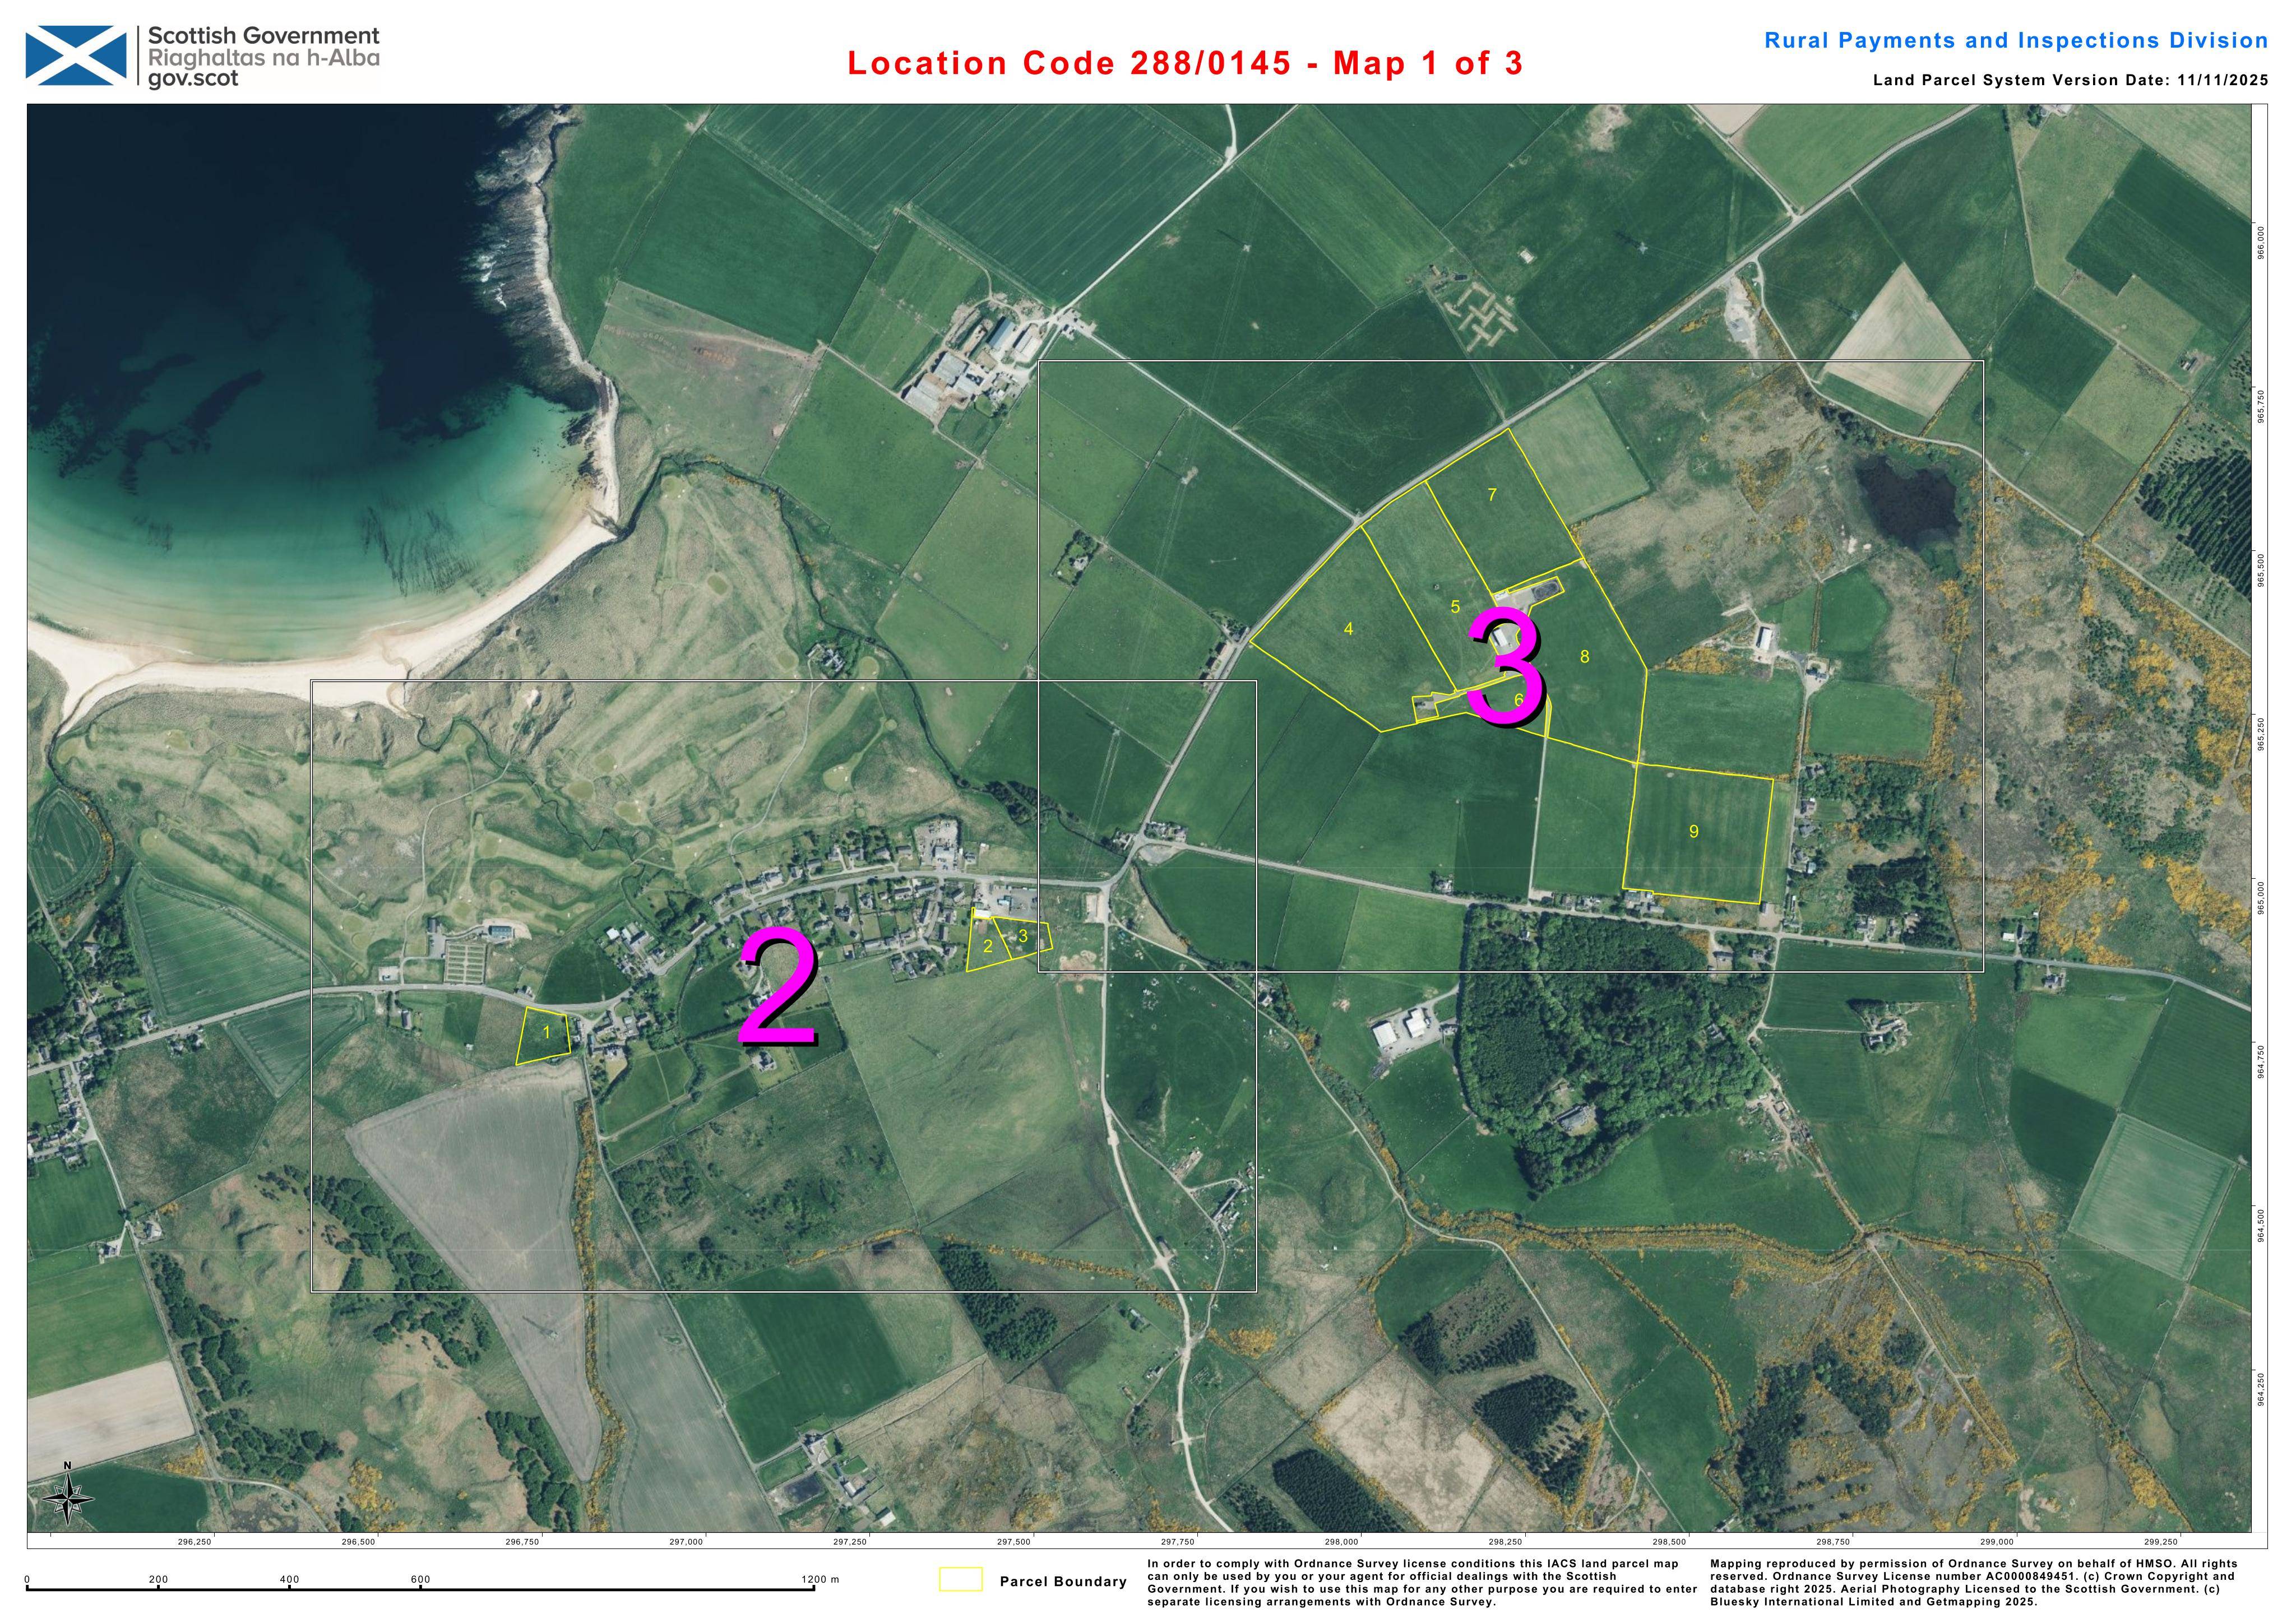
Task: Select parcel label 9 on the map
Action: coord(1693,831)
